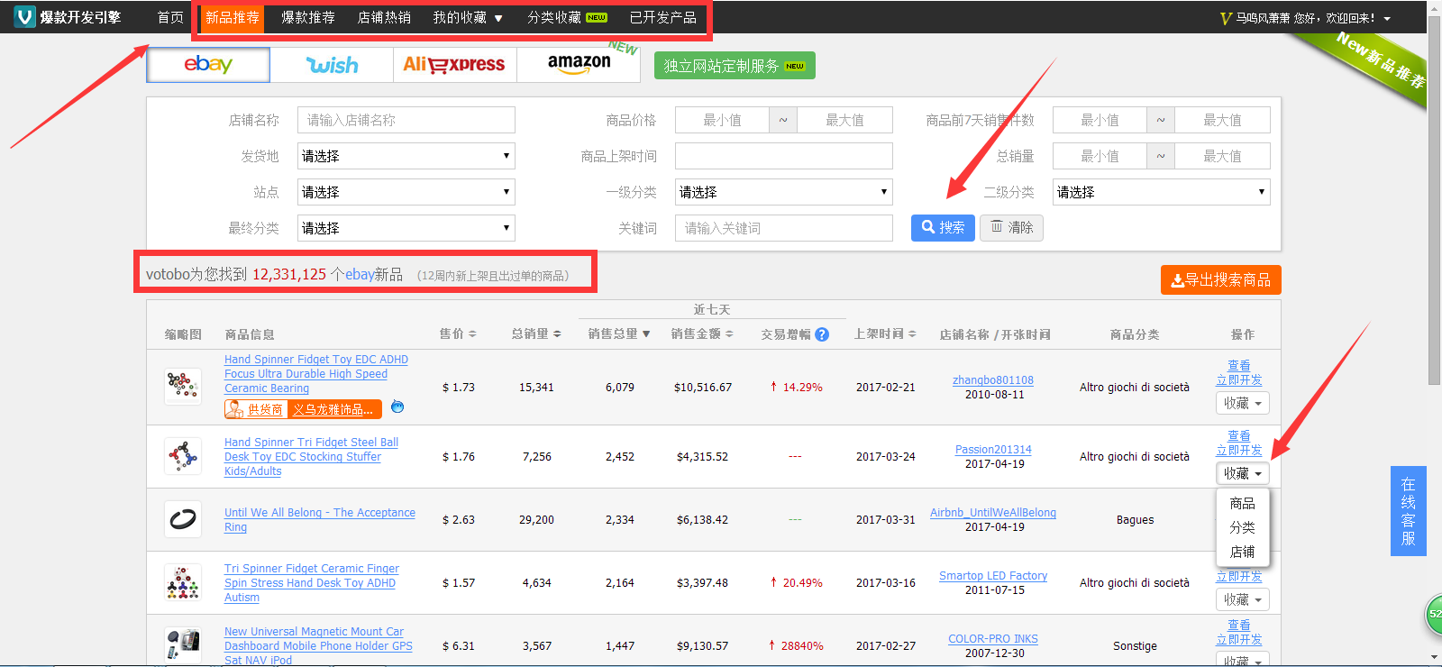Sort by 上架时间 column

point(885,334)
